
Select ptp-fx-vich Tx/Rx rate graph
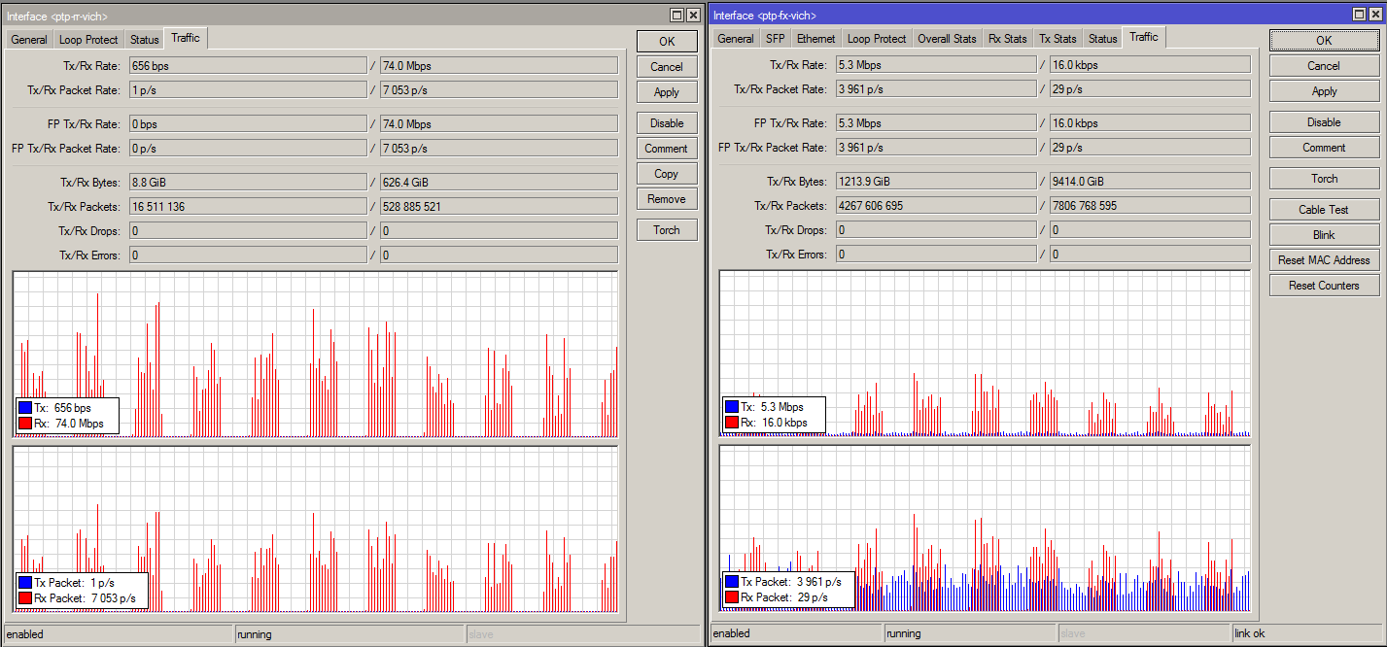point(985,354)
